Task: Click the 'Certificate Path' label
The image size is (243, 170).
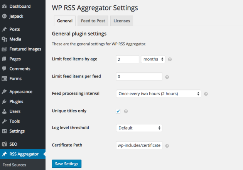Action: (x=67, y=145)
